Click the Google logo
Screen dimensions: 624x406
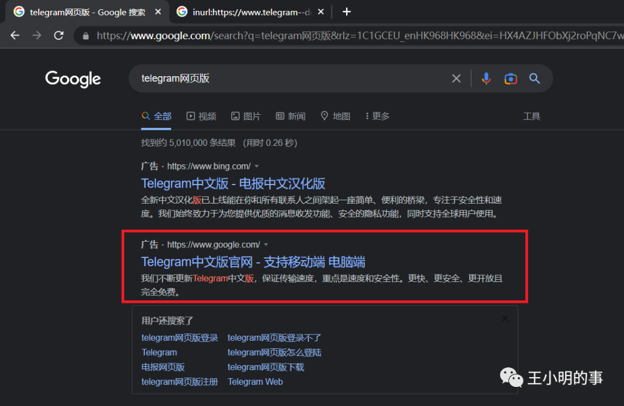(73, 79)
